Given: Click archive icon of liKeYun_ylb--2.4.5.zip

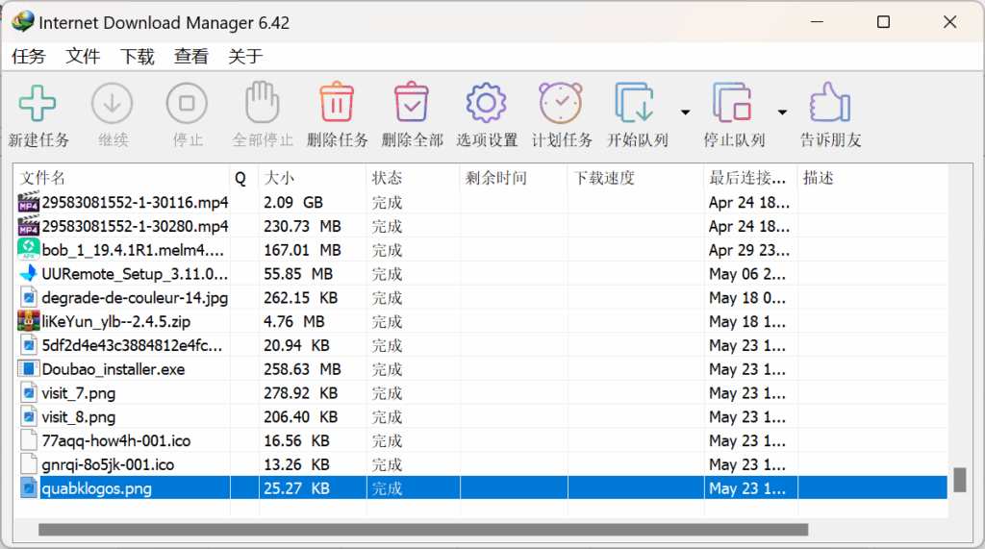Looking at the screenshot, I should [28, 321].
